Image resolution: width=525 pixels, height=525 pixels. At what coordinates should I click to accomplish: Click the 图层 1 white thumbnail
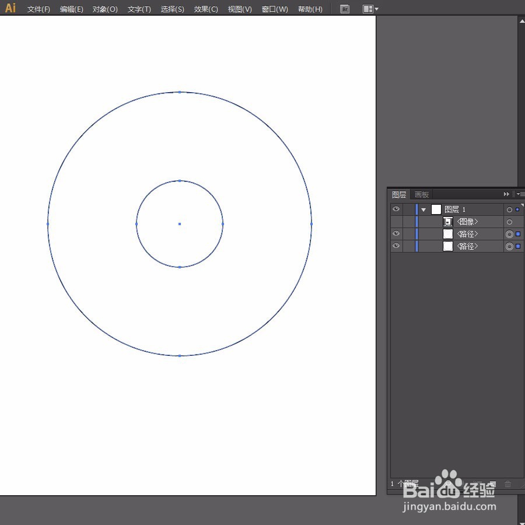click(436, 209)
